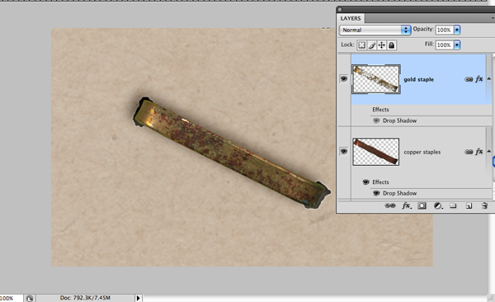
Task: Click the lock position icon
Action: pyautogui.click(x=382, y=45)
